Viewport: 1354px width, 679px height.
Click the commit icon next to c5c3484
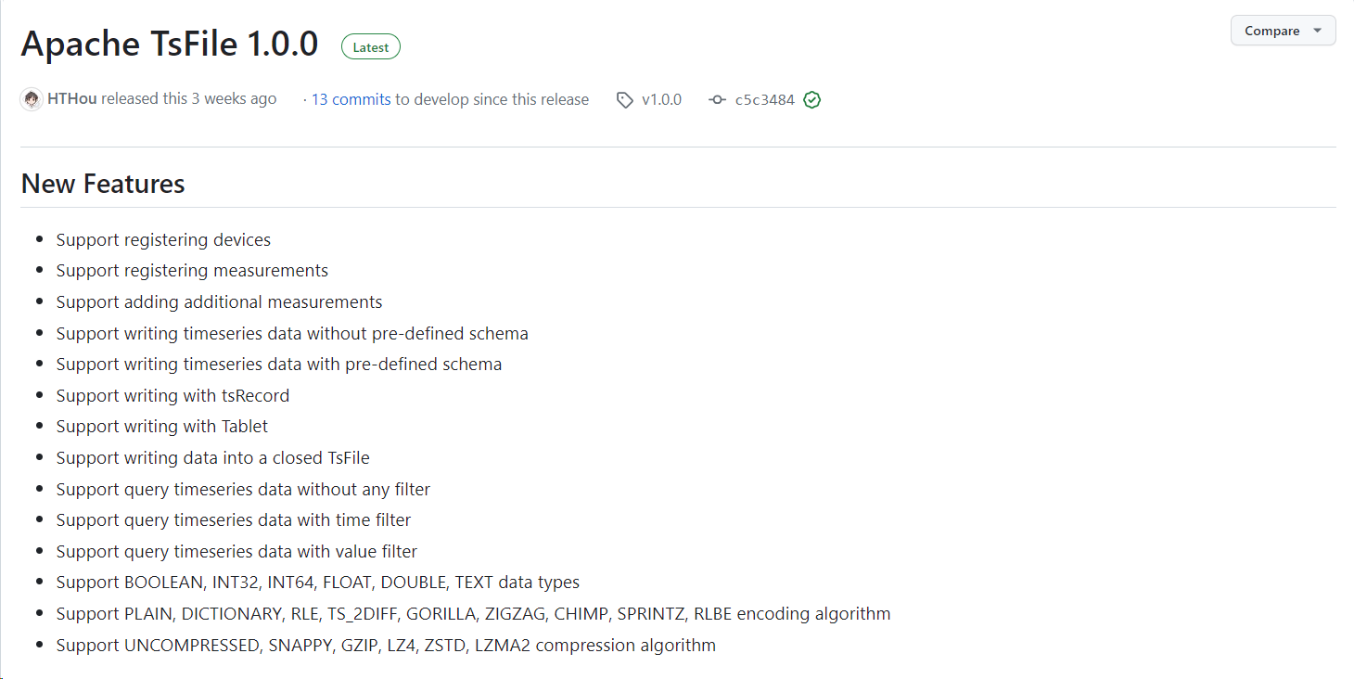[x=718, y=99]
